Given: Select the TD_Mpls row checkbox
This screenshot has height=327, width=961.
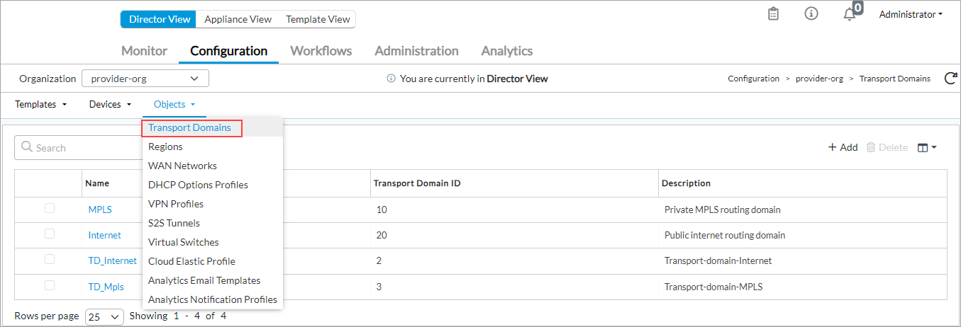Looking at the screenshot, I should 50,285.
